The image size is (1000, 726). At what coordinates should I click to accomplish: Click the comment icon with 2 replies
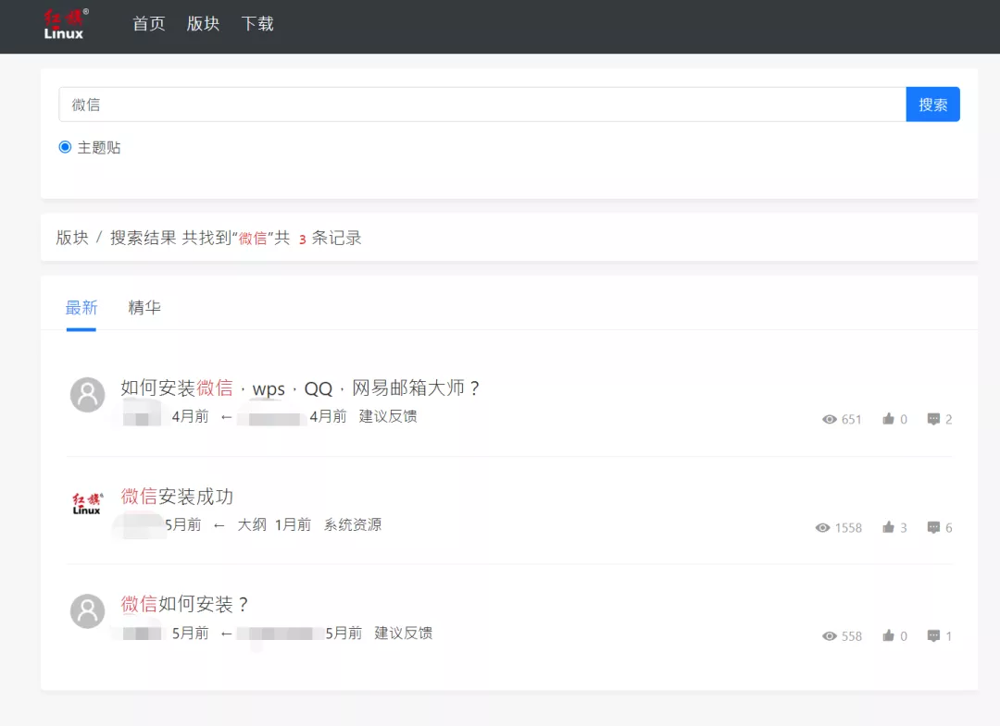pyautogui.click(x=933, y=419)
